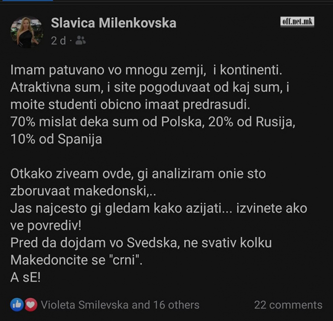Click the "2 d" post timestamp
The height and width of the screenshot is (321, 333).
click(x=59, y=41)
